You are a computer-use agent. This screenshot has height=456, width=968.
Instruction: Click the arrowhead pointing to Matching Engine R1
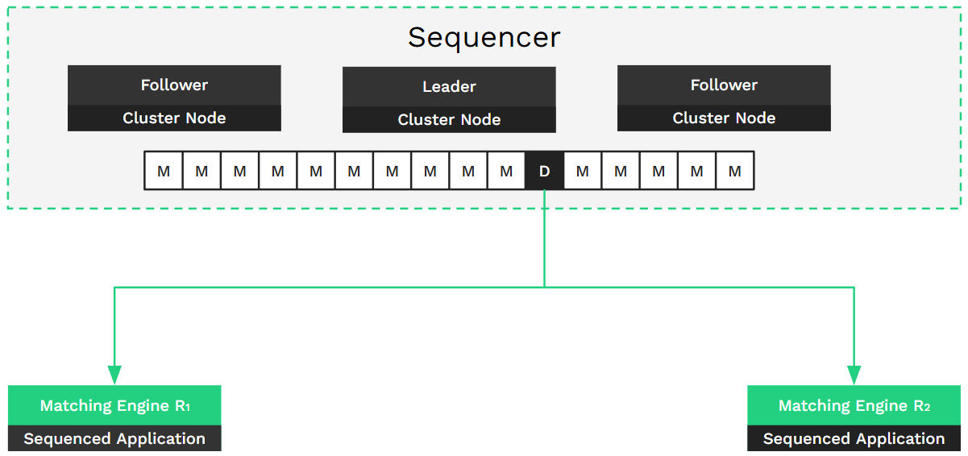click(x=114, y=375)
